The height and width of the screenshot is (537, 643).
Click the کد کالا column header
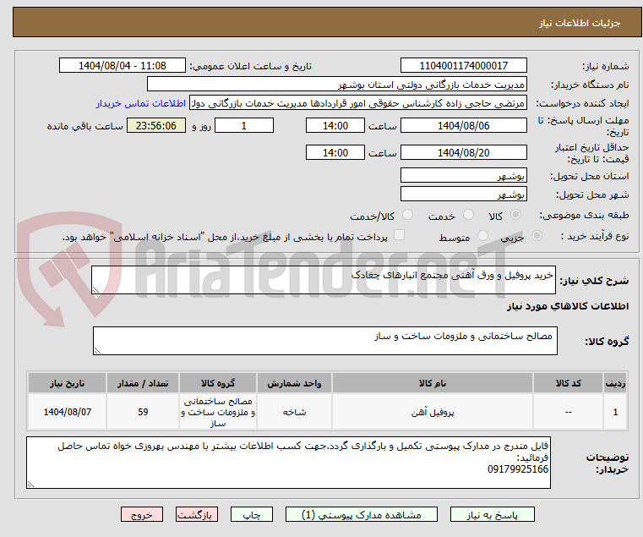click(x=568, y=383)
